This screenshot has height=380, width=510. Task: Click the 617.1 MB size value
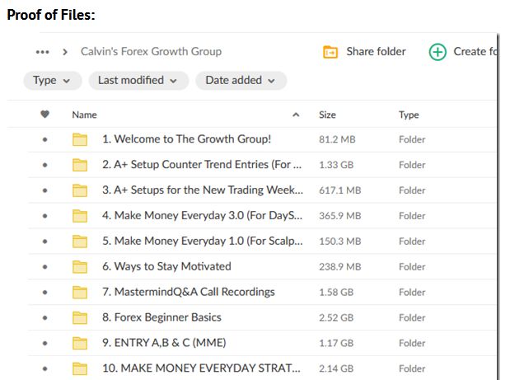click(x=340, y=190)
